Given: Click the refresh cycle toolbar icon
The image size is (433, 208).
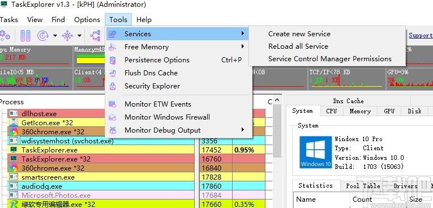Looking at the screenshot, I should point(43,36).
